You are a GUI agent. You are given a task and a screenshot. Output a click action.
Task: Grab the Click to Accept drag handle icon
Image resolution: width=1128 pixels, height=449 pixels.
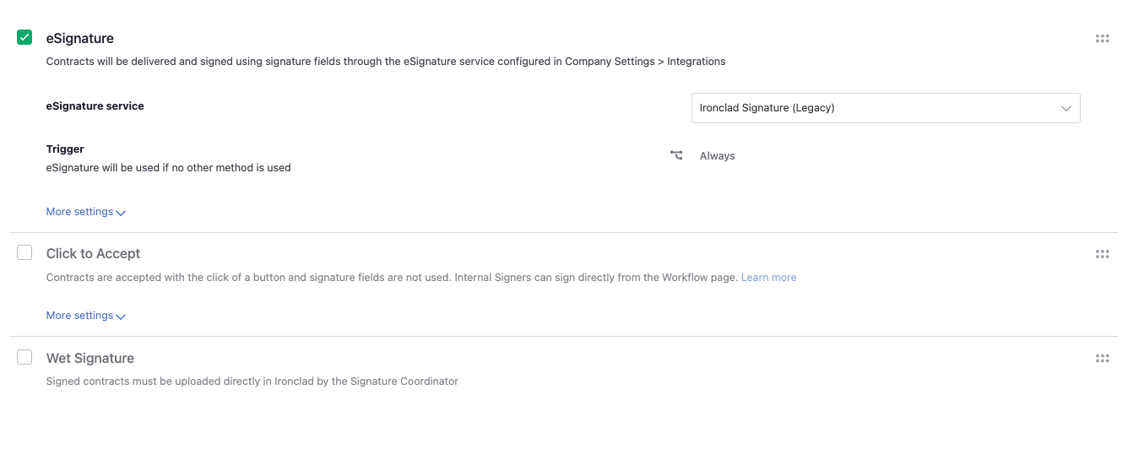(x=1102, y=253)
